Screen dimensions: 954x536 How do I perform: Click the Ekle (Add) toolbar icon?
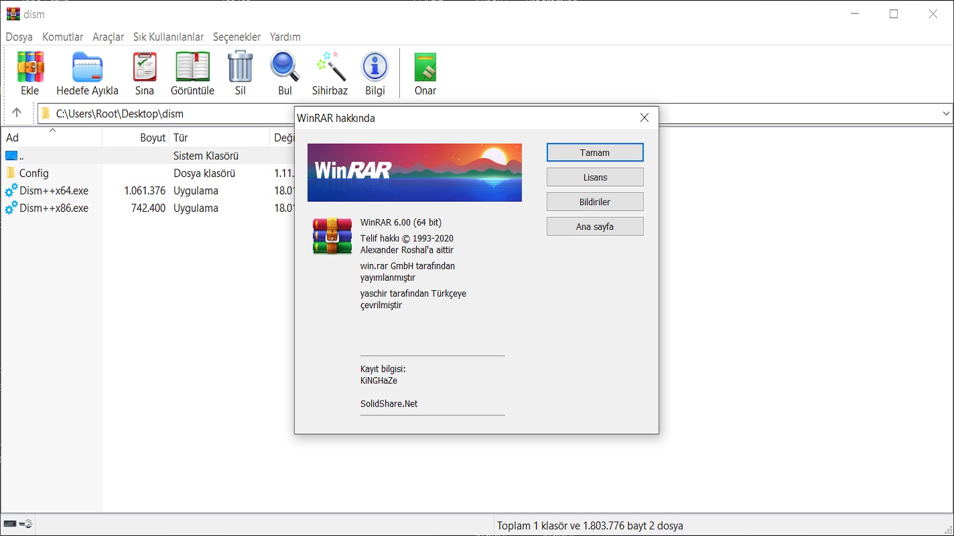coord(30,68)
